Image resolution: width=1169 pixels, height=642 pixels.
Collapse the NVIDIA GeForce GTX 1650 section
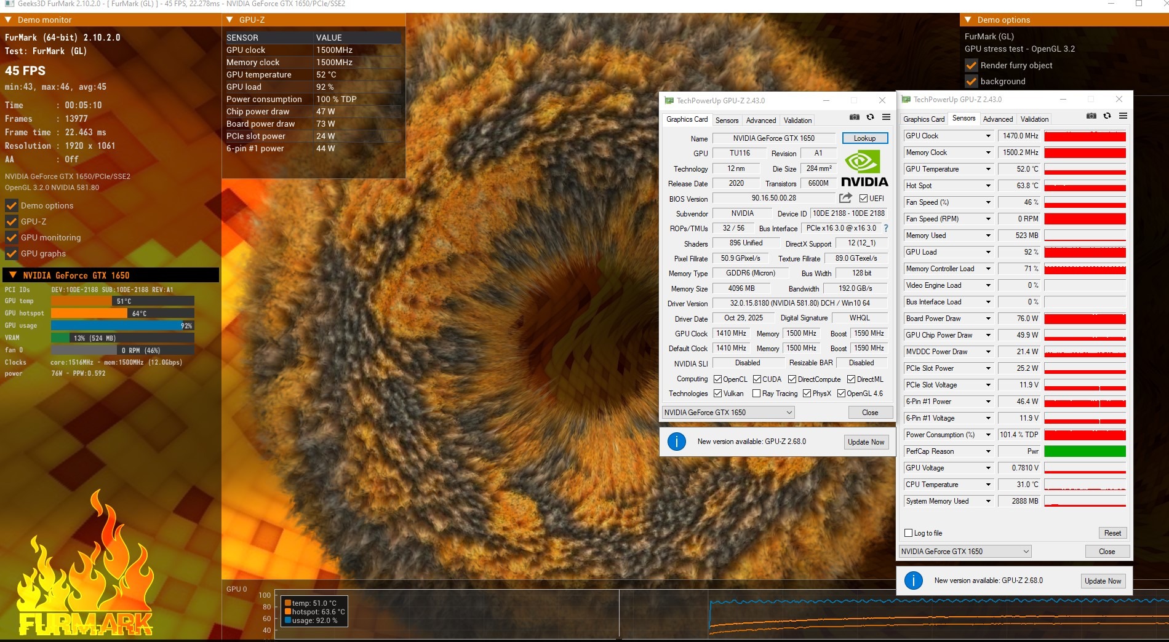point(12,275)
